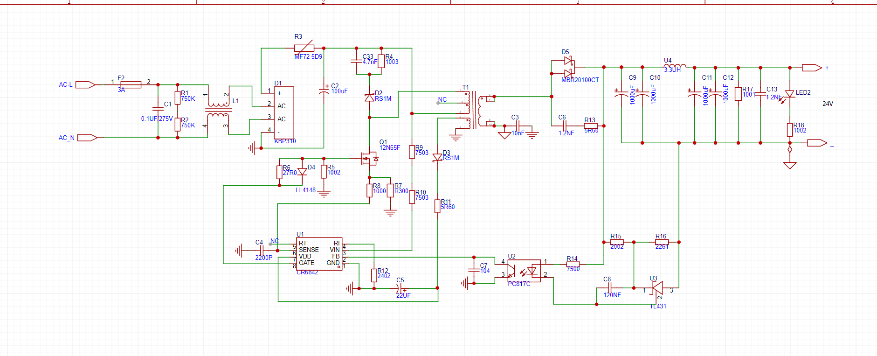Viewport: 877px width, 356px height.
Task: Select the MF72 5D9 thermistor R3
Action: pos(304,48)
